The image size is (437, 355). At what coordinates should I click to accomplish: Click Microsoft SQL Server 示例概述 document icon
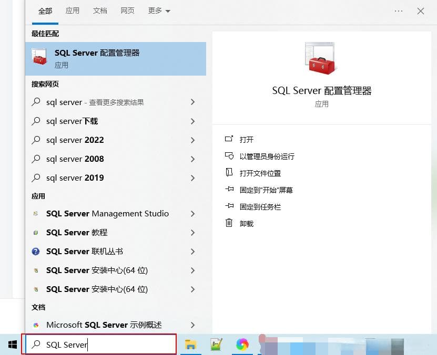[x=36, y=325]
